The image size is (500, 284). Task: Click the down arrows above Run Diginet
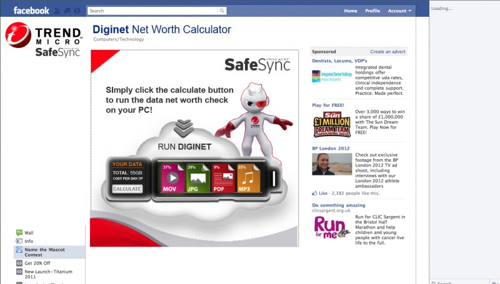[x=184, y=129]
